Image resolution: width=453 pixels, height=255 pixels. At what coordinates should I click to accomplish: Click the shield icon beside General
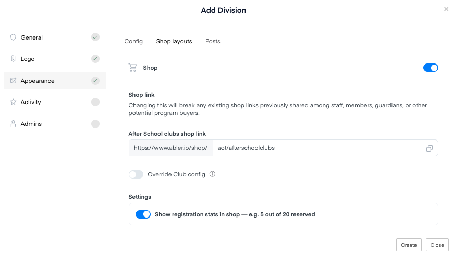point(13,37)
